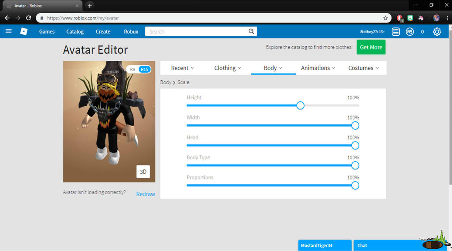Click the Body breadcrumb link
This screenshot has width=452, height=251.
pos(166,82)
